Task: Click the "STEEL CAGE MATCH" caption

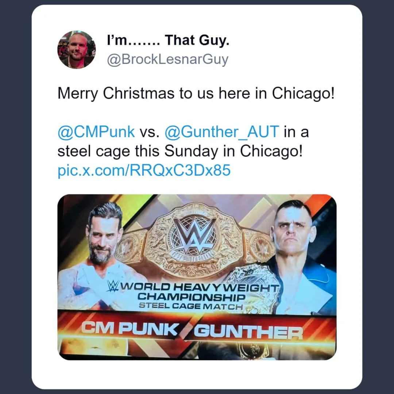Action: tap(191, 306)
